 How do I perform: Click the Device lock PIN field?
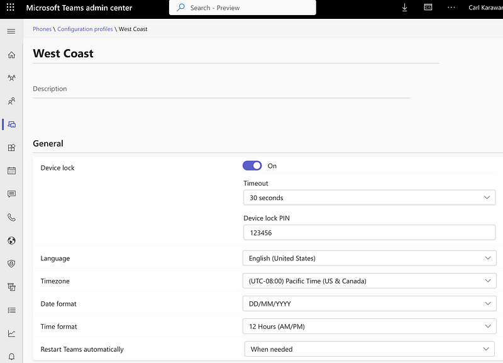point(369,232)
